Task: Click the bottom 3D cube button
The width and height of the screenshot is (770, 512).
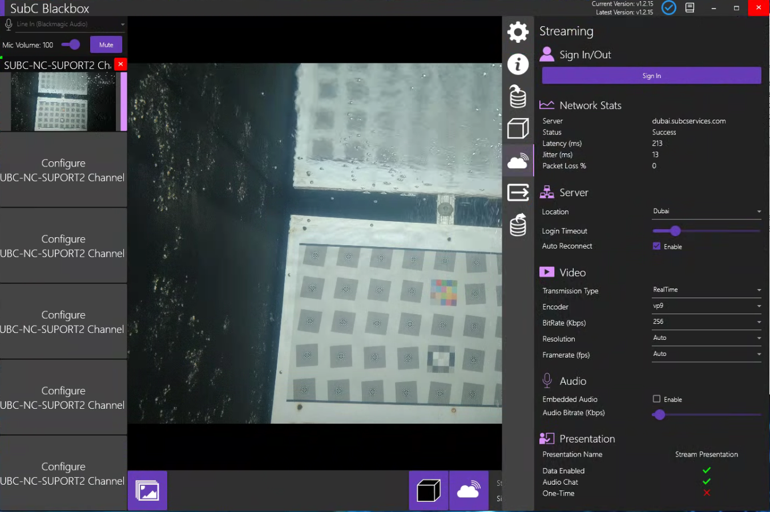Action: click(429, 490)
